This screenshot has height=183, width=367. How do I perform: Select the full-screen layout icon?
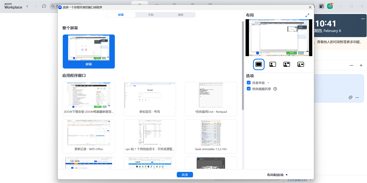click(258, 64)
